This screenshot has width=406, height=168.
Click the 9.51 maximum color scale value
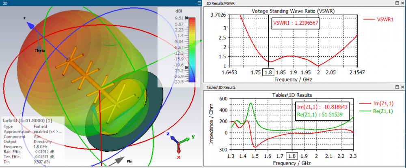[x=179, y=18]
